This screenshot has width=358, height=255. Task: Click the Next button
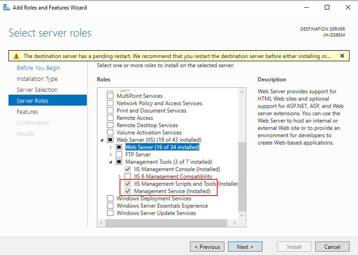click(245, 247)
